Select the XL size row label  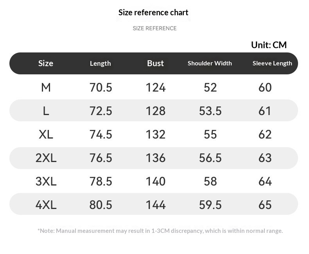pos(46,134)
